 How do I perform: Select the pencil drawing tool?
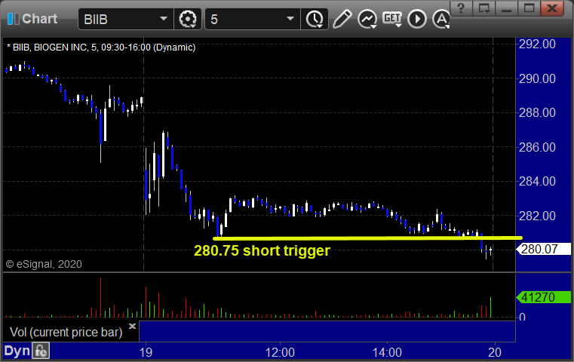click(342, 19)
